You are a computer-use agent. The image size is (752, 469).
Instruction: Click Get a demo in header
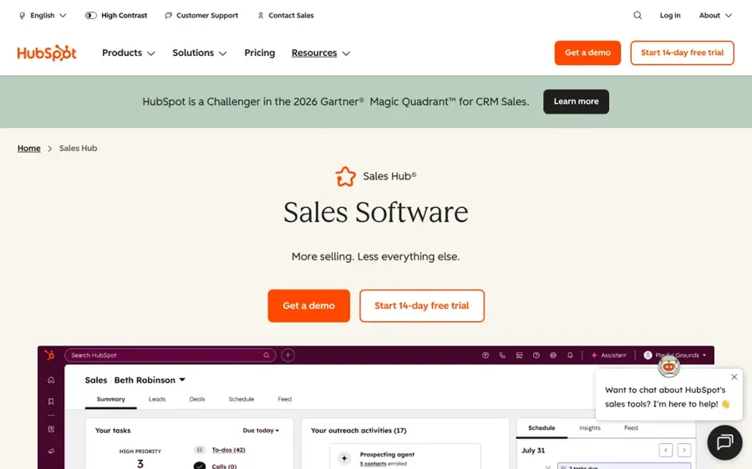587,53
